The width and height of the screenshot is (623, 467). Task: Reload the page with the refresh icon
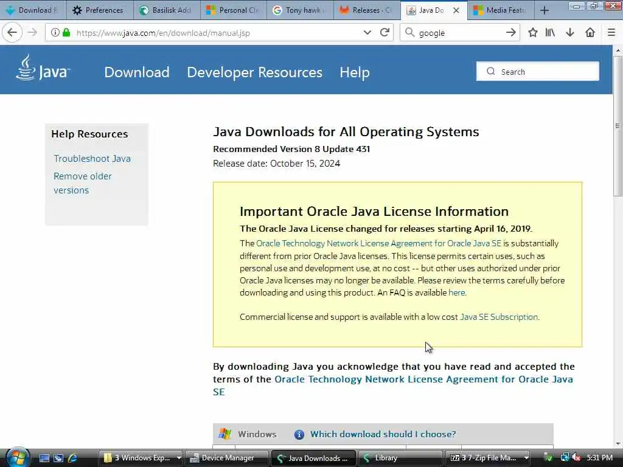click(385, 32)
